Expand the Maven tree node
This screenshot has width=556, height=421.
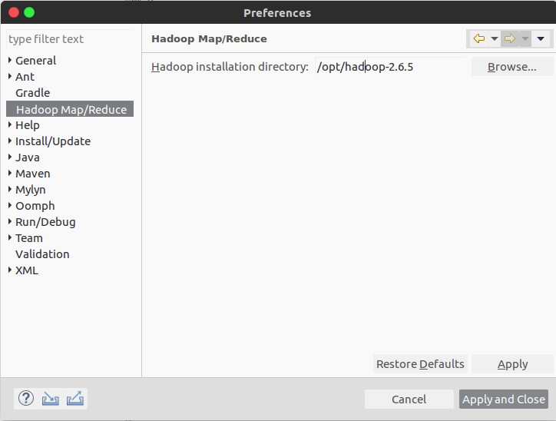tap(10, 173)
